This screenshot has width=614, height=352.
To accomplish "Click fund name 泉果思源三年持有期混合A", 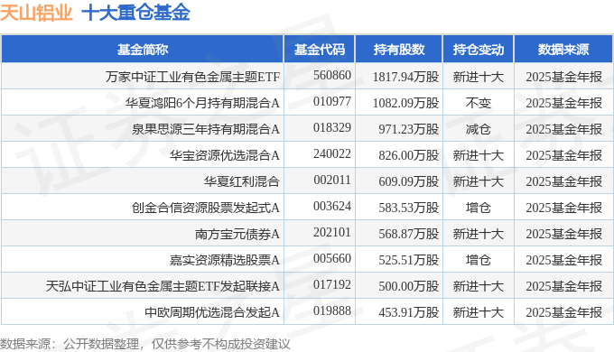I will (x=206, y=129).
